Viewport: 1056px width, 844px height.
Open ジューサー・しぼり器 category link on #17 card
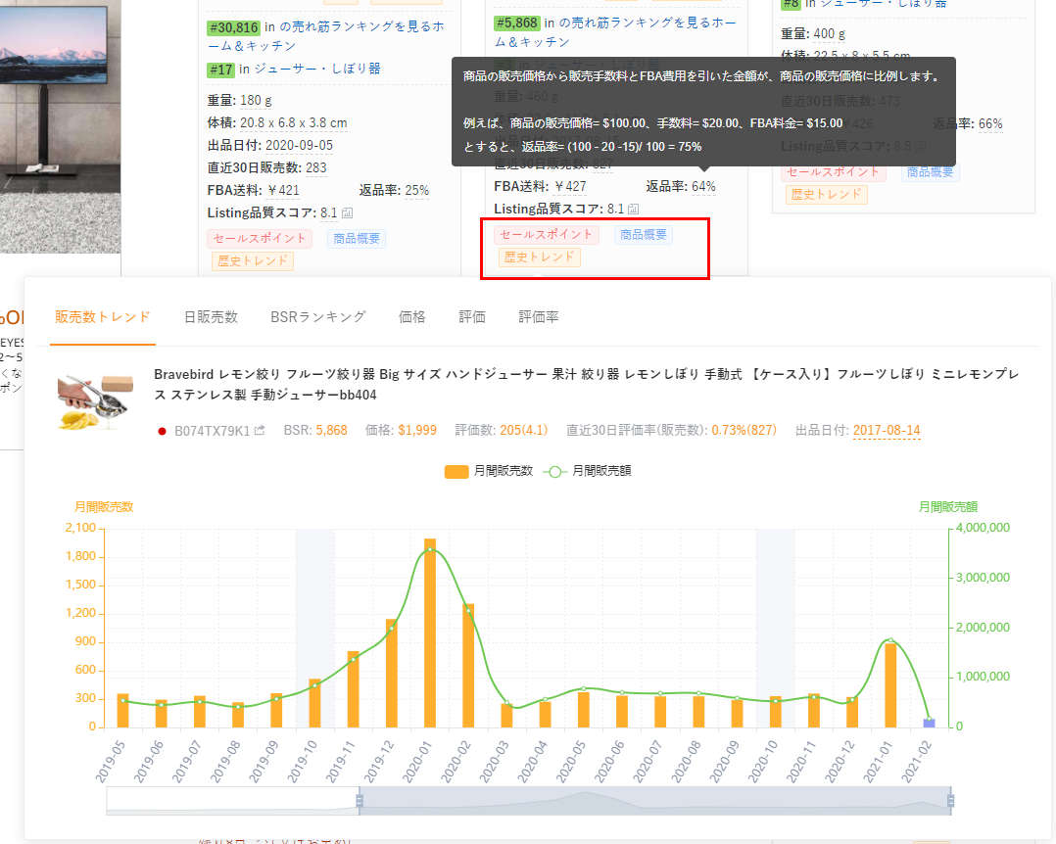(316, 69)
